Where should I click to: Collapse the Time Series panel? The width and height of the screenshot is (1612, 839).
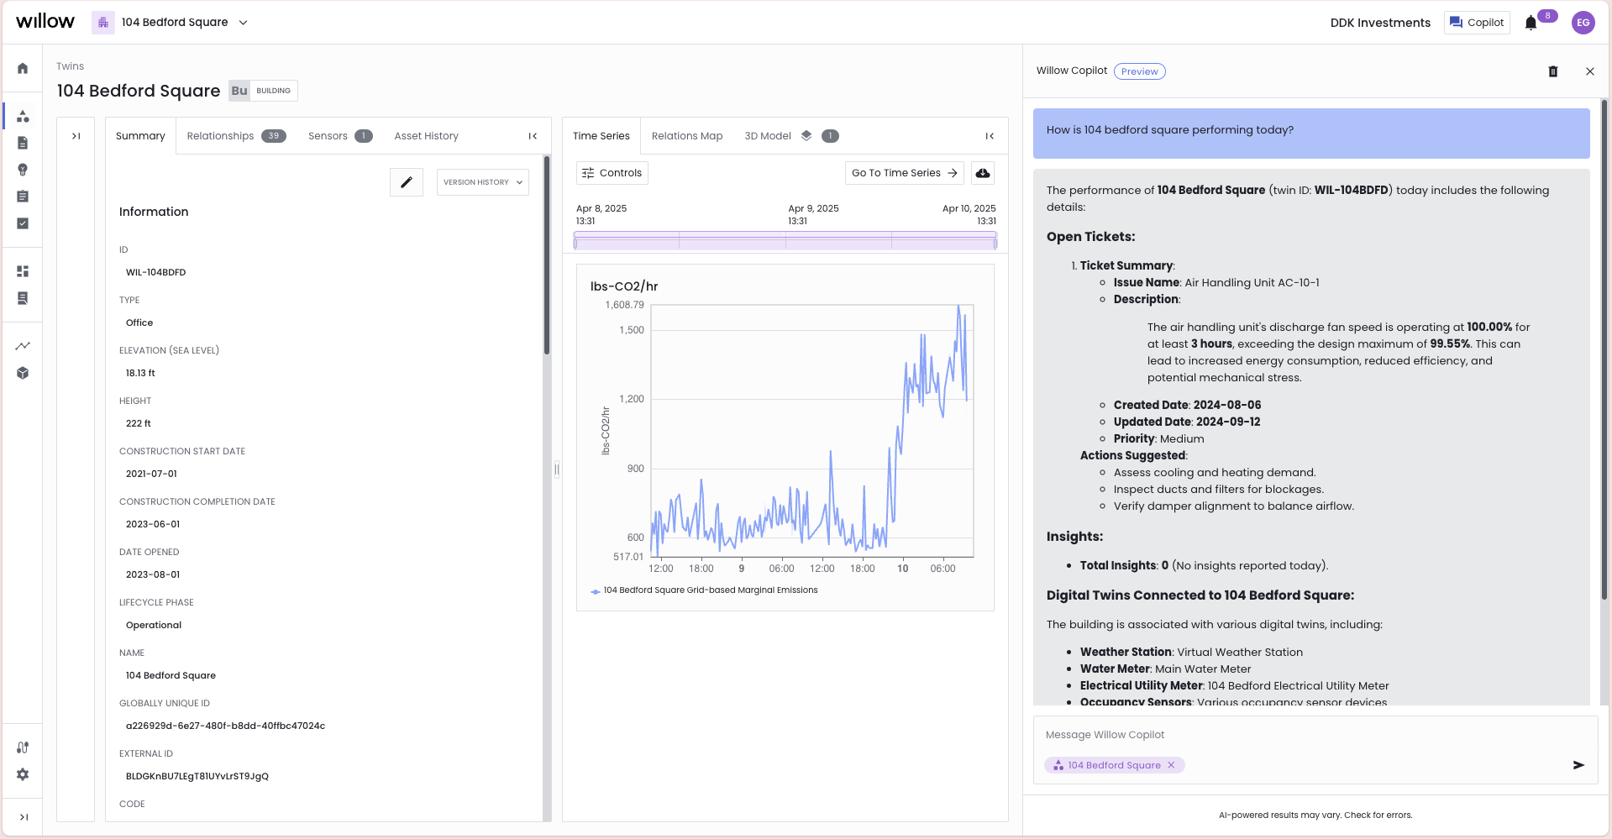tap(990, 136)
